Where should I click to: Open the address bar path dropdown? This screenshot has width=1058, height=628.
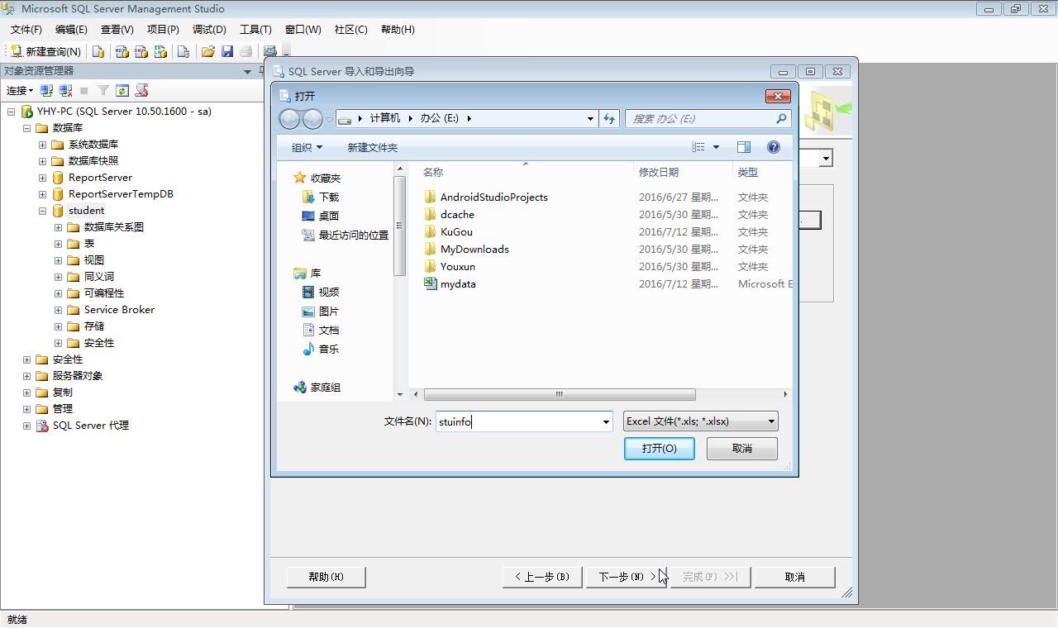[590, 118]
